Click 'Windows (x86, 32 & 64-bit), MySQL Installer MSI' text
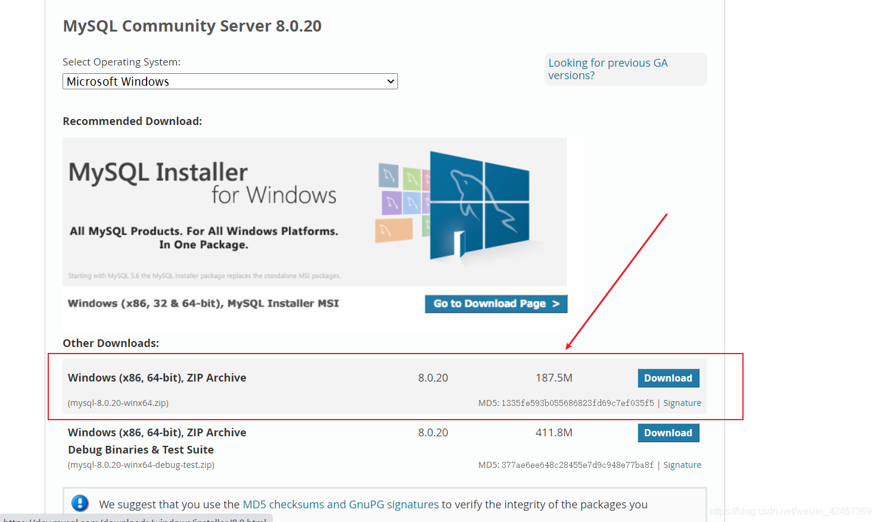The height and width of the screenshot is (522, 877). (x=203, y=304)
